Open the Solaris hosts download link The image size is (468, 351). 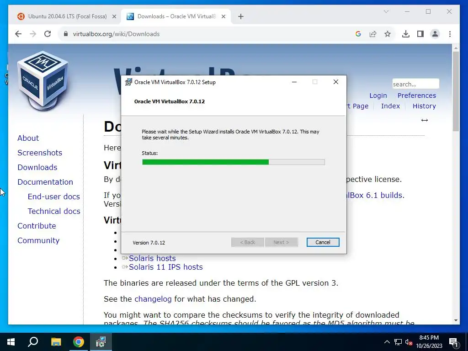[x=152, y=258]
